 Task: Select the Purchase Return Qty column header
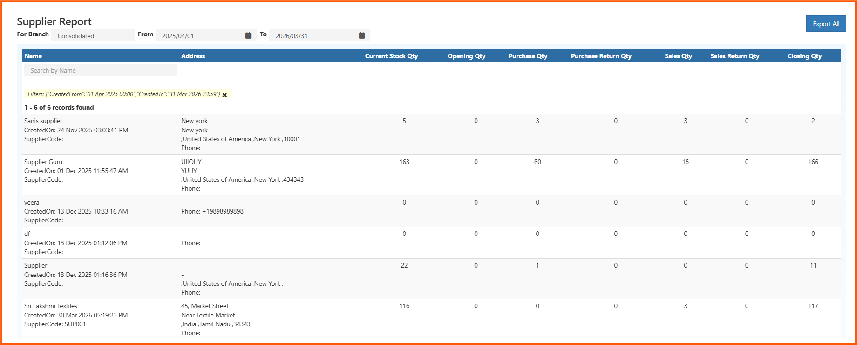click(x=601, y=56)
